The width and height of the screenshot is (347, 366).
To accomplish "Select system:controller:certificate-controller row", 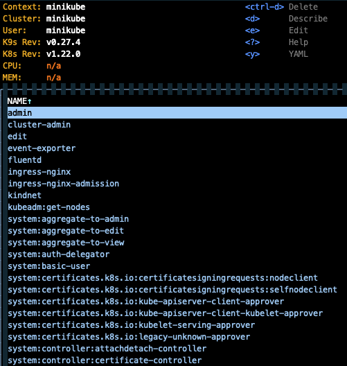I will point(177,360).
